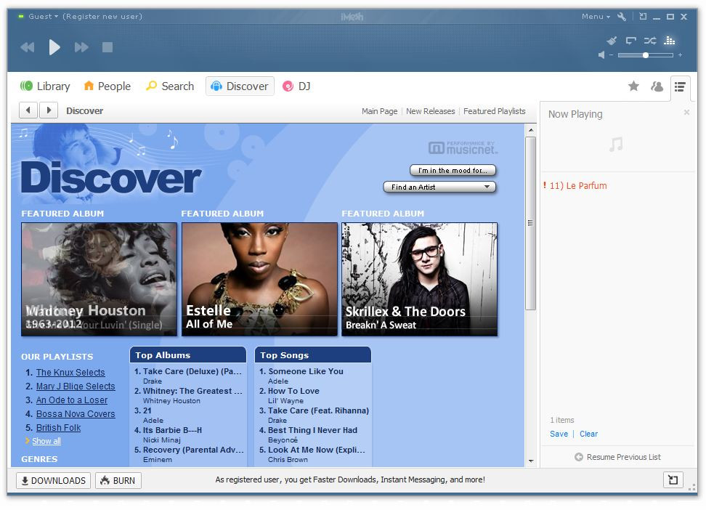Skip back to the previous track

tap(28, 47)
